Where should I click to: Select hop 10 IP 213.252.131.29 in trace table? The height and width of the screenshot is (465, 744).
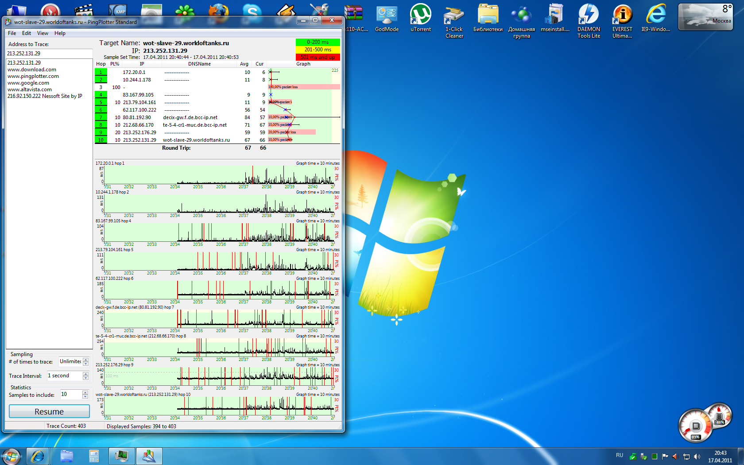tap(139, 140)
